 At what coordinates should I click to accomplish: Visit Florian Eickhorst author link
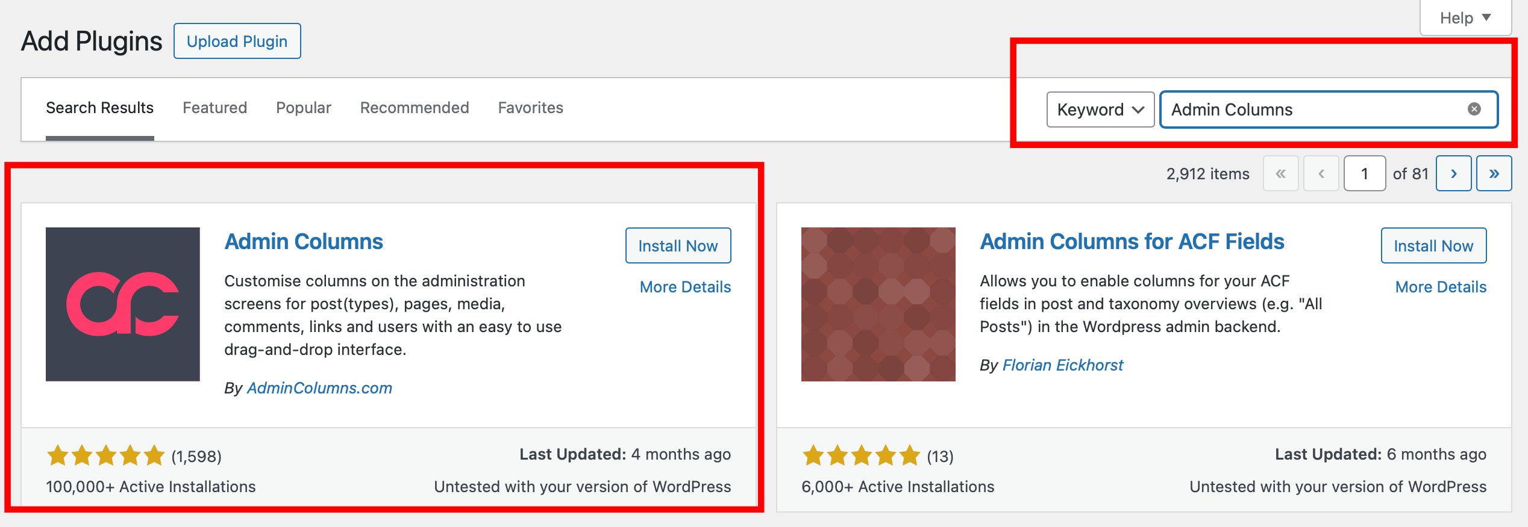point(1063,365)
